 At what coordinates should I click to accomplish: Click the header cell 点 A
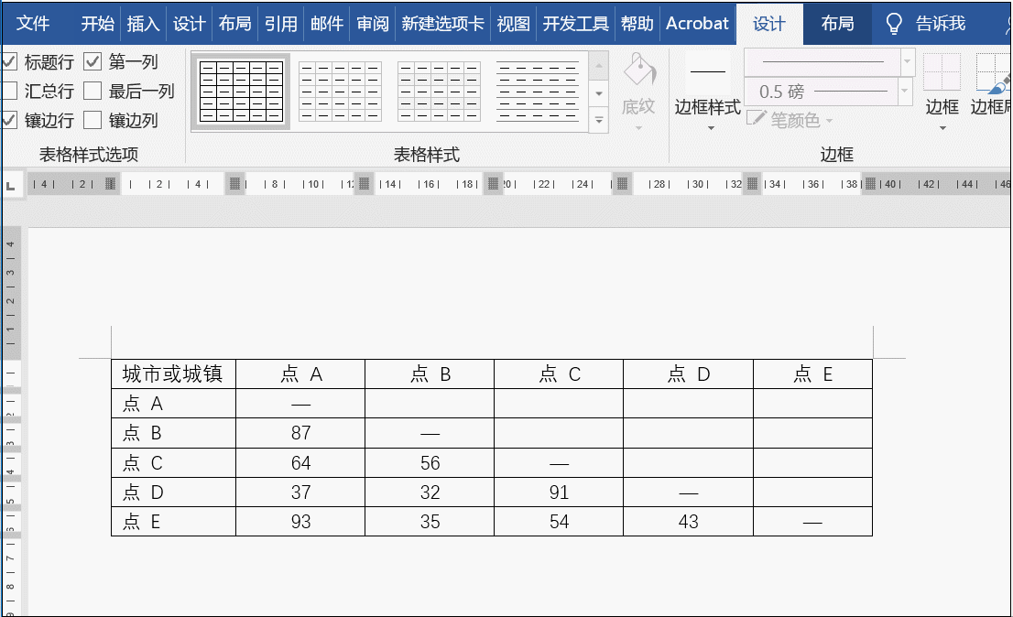pos(300,373)
